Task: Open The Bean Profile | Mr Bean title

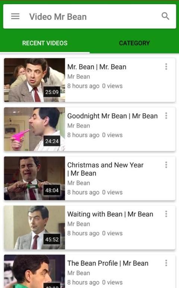Action: pyautogui.click(x=108, y=263)
